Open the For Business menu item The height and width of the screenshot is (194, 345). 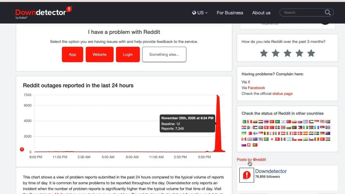(230, 13)
